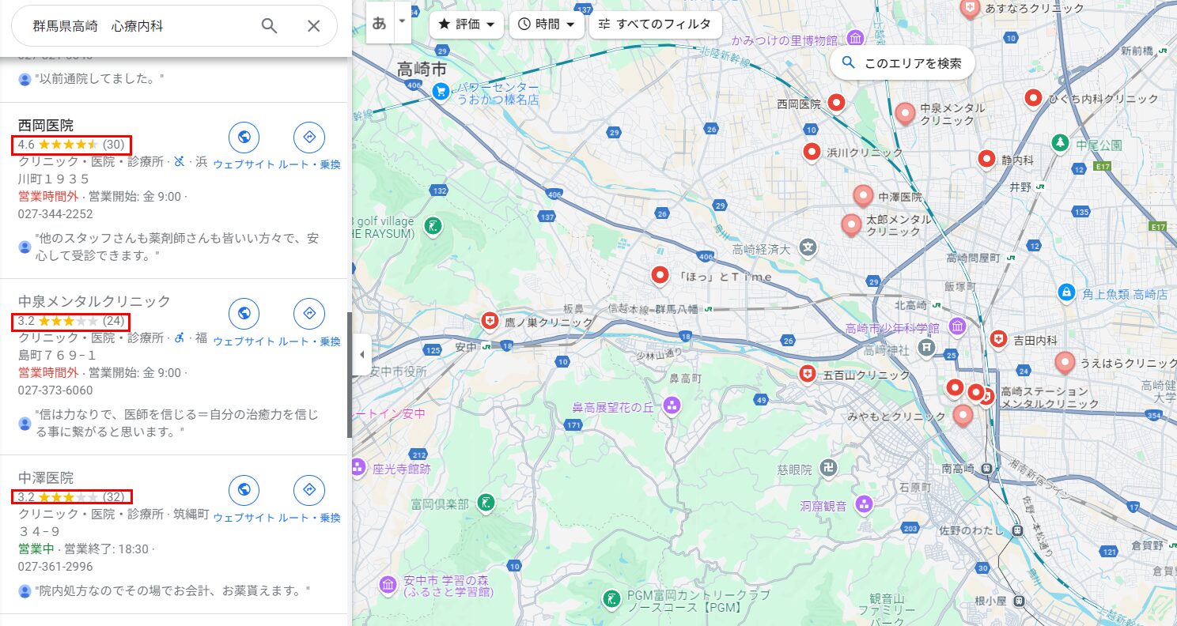Expand the input mode dropdown arrow next to あ
Image resolution: width=1177 pixels, height=626 pixels.
(x=402, y=21)
